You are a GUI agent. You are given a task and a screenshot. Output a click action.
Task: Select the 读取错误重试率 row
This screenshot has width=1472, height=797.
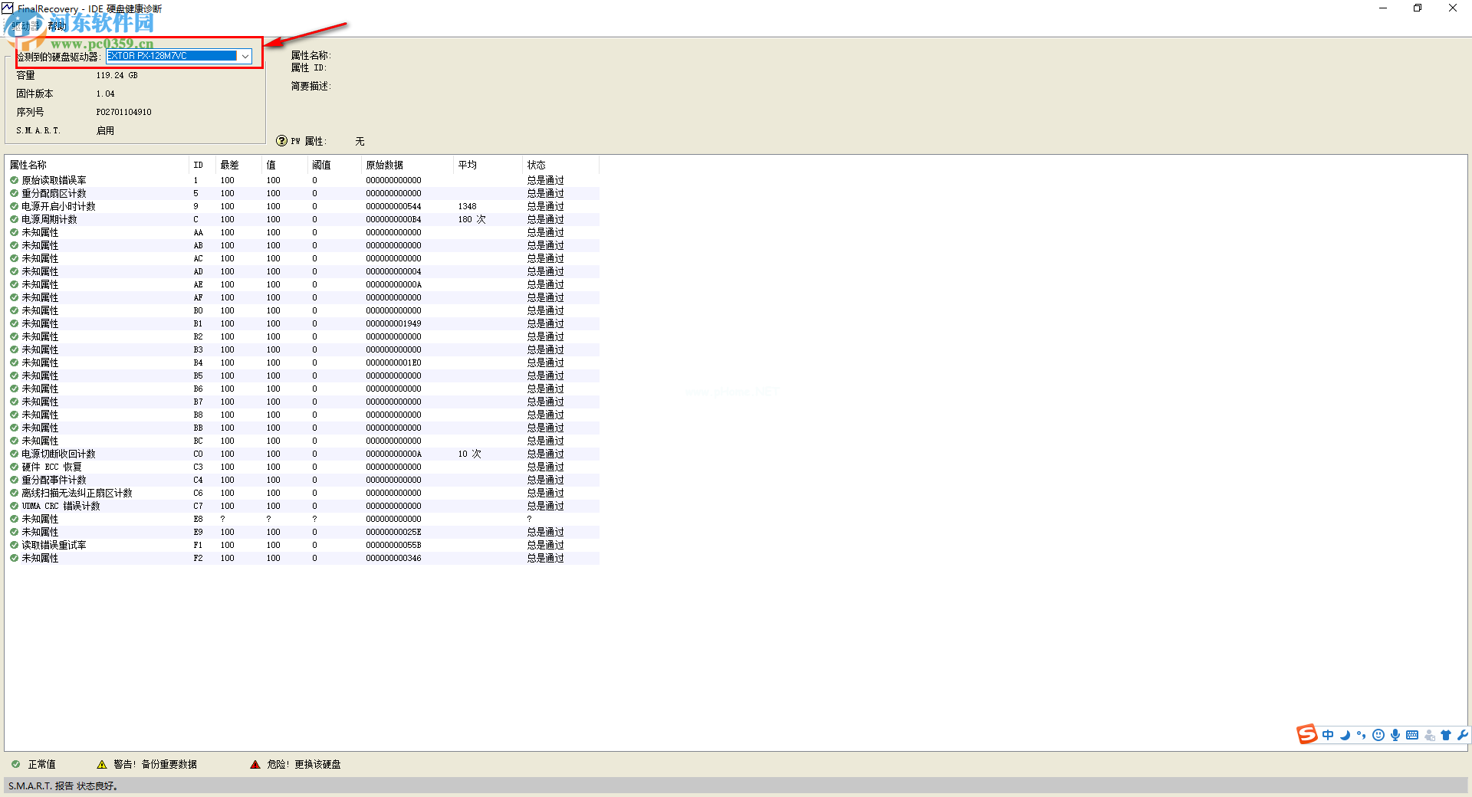click(x=302, y=546)
